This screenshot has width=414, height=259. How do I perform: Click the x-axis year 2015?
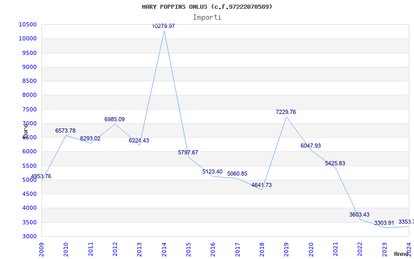click(188, 250)
